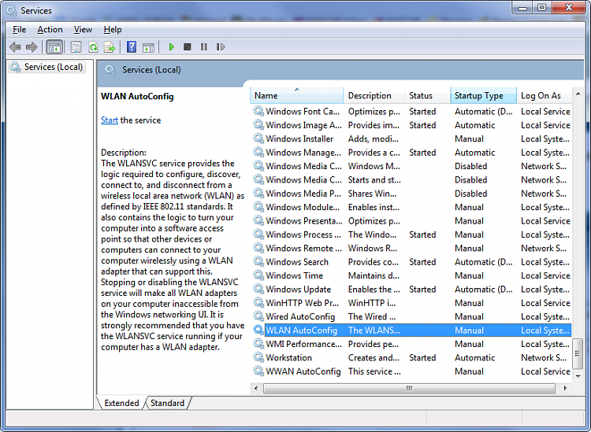The image size is (591, 432).
Task: Open the Action menu
Action: pyautogui.click(x=50, y=29)
